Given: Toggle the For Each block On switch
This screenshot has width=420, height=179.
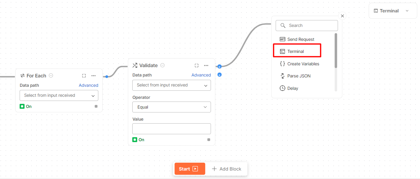Looking at the screenshot, I should 22,106.
